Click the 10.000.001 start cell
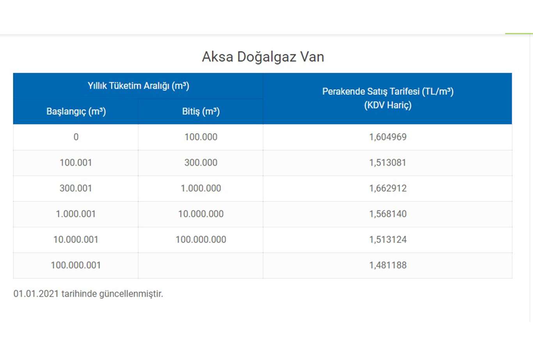The image size is (533, 355). pyautogui.click(x=76, y=240)
